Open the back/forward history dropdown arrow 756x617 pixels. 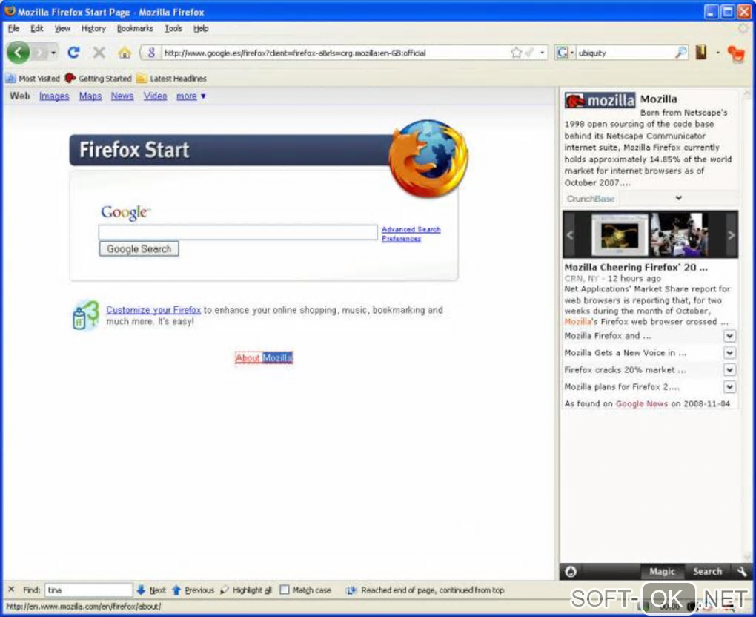53,53
